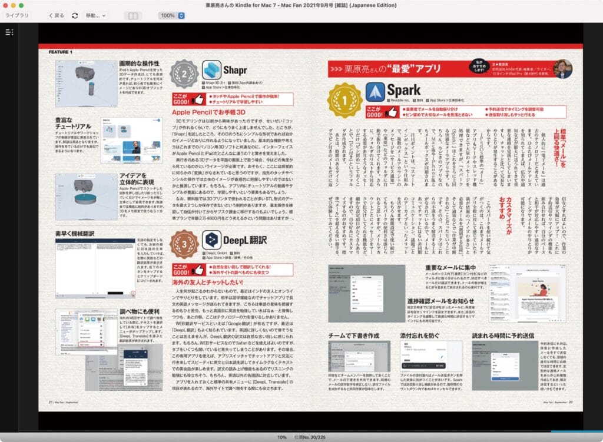The height and width of the screenshot is (442, 603).
Task: Click the sync refresh arrows icon
Action: pos(75,15)
